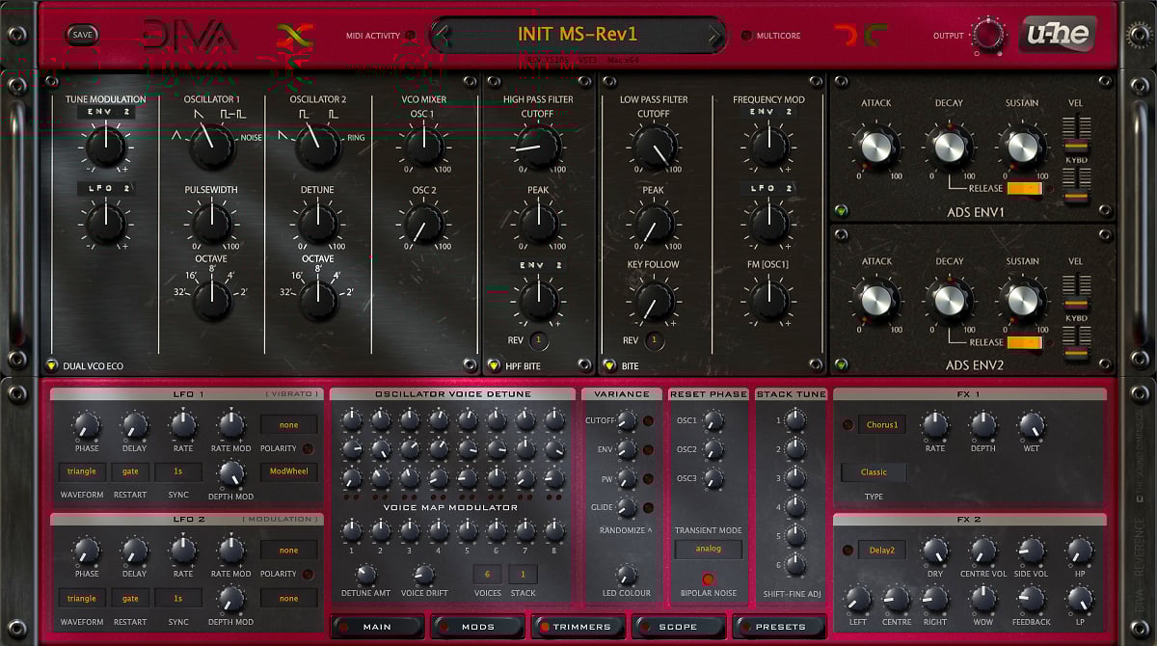Click ADS ENV2 Sustain knob

tap(1022, 303)
